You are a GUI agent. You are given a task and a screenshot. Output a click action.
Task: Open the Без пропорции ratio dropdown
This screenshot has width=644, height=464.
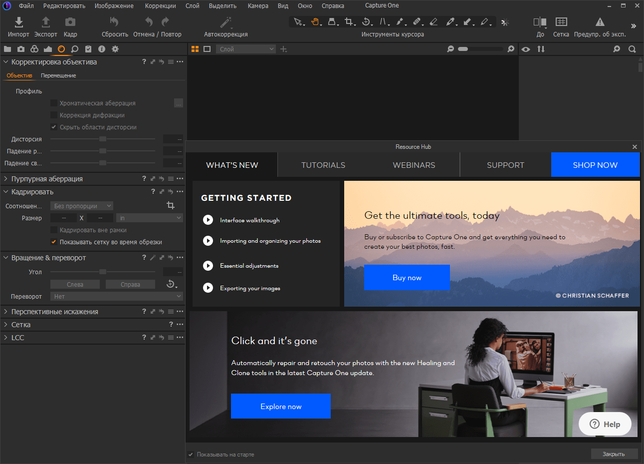click(x=82, y=206)
